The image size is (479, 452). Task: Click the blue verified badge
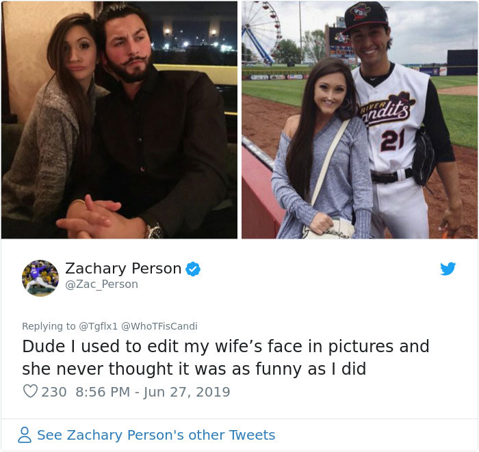click(x=194, y=269)
